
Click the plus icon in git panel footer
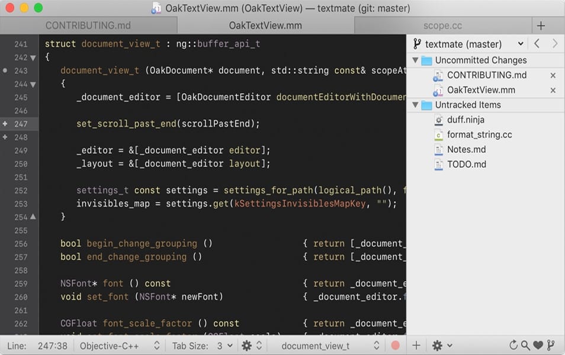click(x=416, y=345)
